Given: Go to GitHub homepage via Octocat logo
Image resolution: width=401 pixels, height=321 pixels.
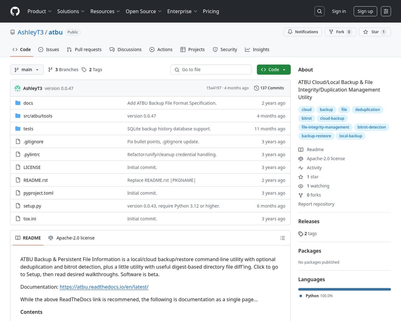Looking at the screenshot, I should 15,11.
